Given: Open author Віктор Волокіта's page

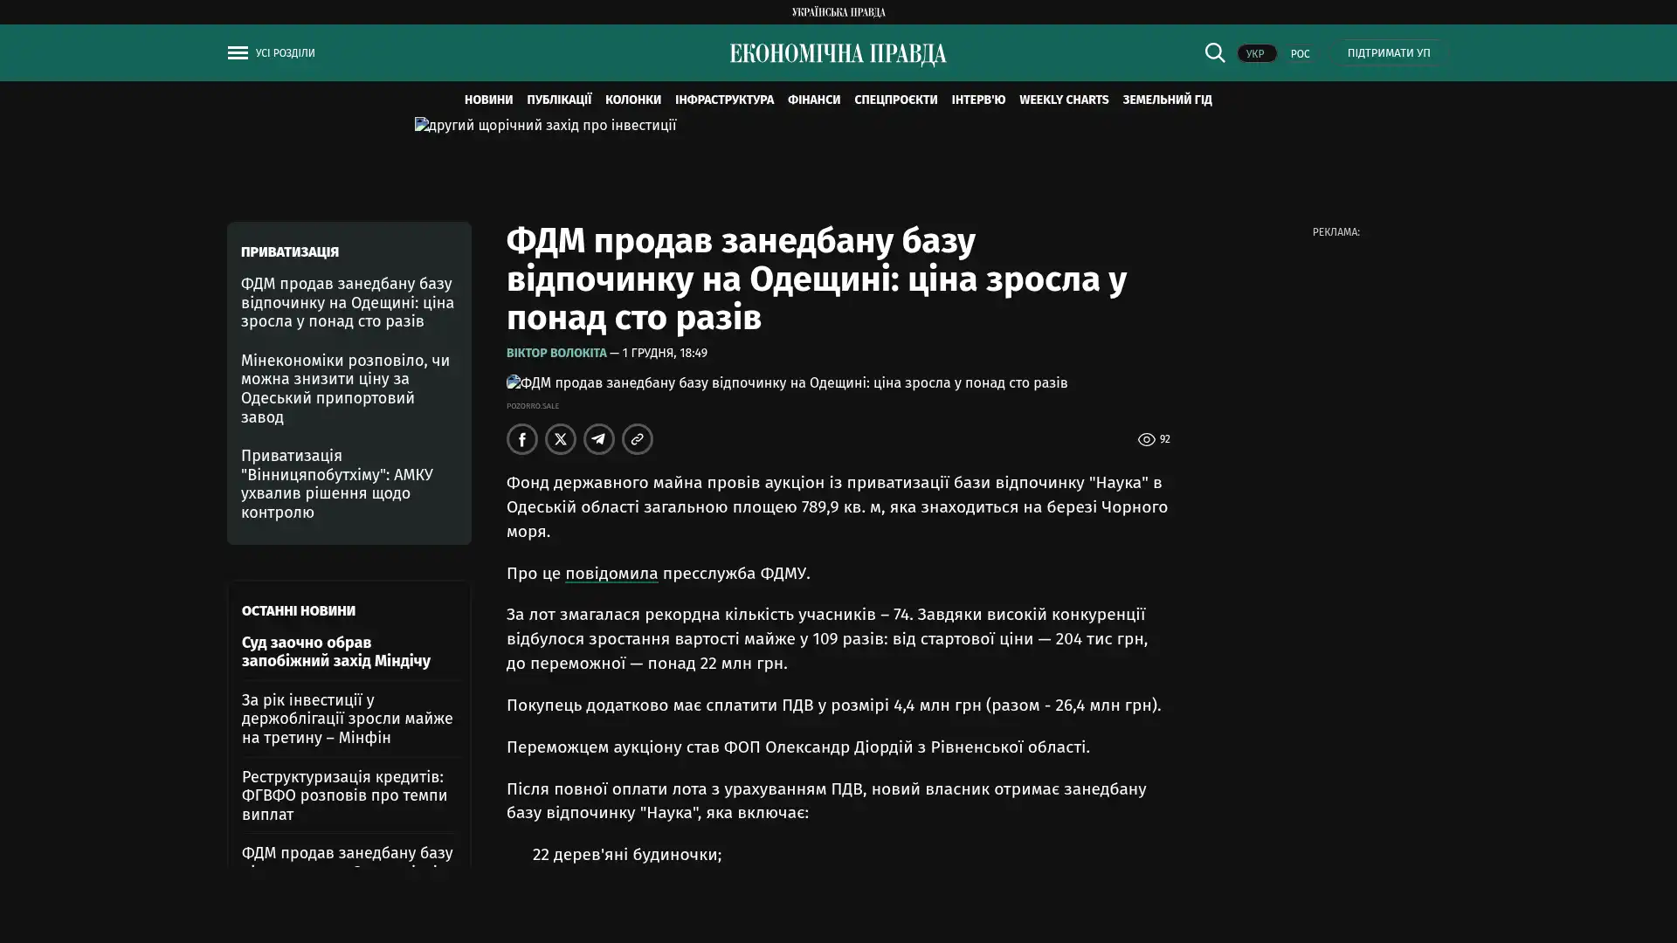Looking at the screenshot, I should tap(556, 353).
